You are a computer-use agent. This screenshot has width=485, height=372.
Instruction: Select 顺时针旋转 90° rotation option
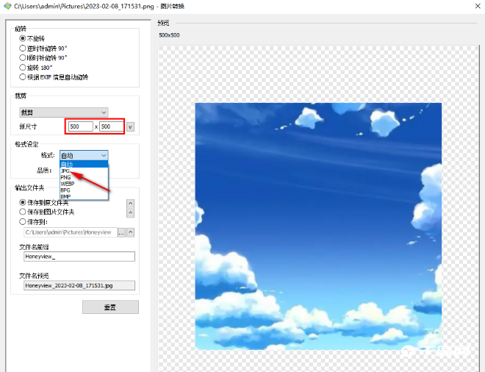pyautogui.click(x=23, y=57)
